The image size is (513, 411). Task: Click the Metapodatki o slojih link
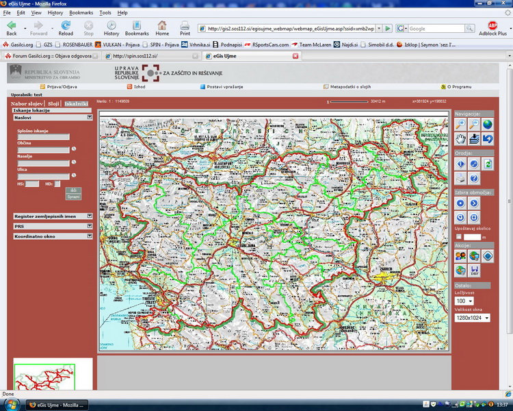pos(350,87)
